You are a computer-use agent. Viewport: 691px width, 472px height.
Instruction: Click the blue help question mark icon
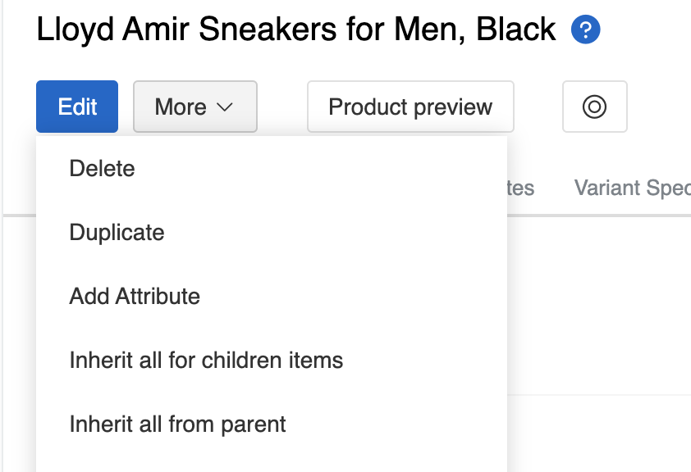(586, 31)
